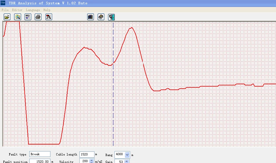
Task: Click the Velocity field showing 200
Action: pos(85,161)
